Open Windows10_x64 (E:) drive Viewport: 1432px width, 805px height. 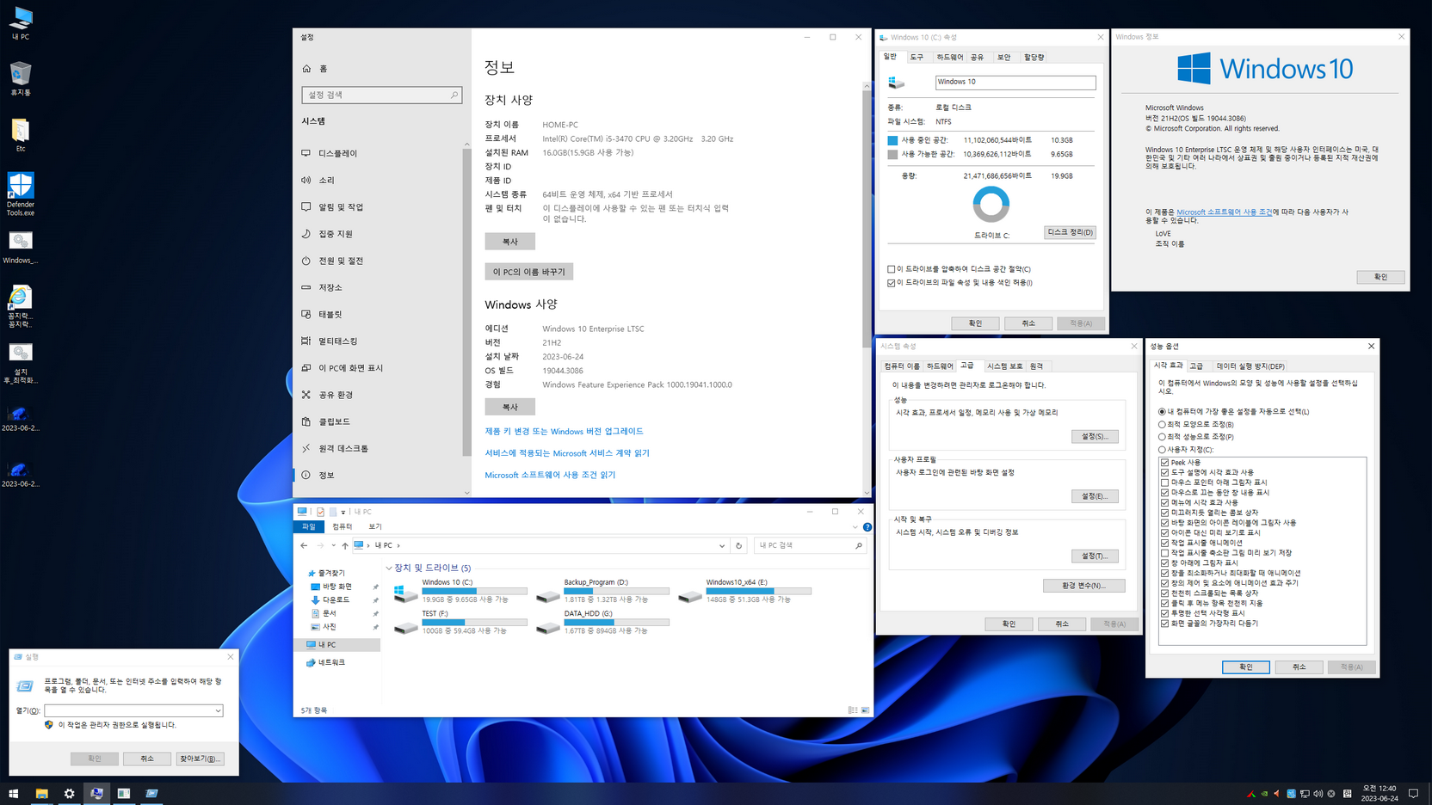pyautogui.click(x=744, y=591)
